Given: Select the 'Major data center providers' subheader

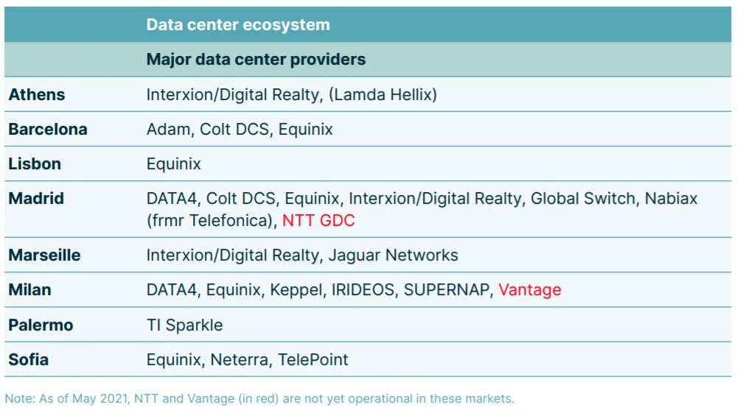Looking at the screenshot, I should (x=256, y=59).
